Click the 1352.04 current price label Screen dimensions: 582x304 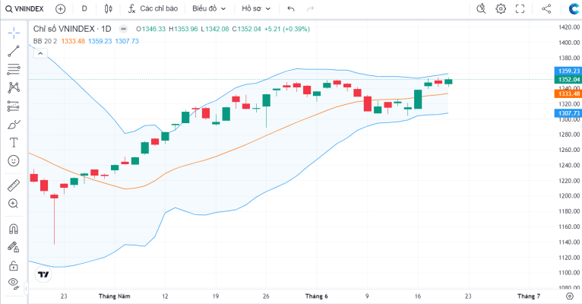click(568, 80)
